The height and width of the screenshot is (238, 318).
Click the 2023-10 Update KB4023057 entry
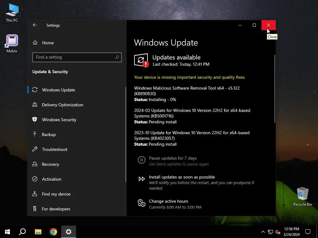tap(192, 138)
